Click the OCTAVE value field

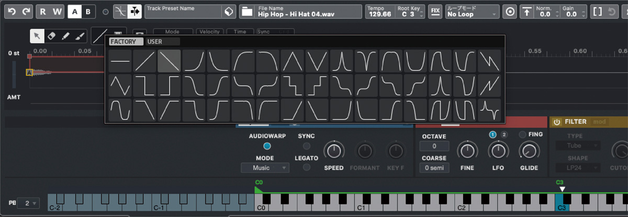click(x=434, y=146)
